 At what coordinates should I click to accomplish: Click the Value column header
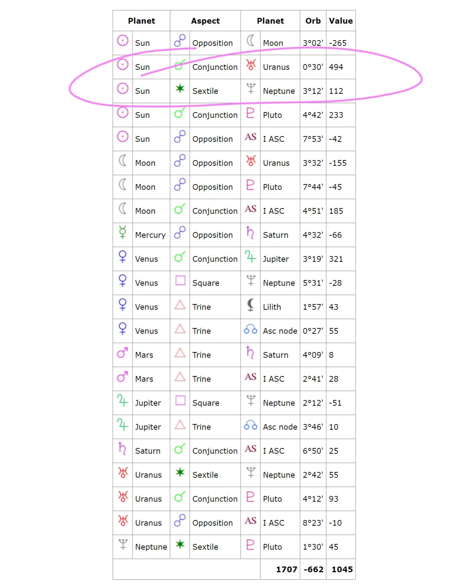click(x=341, y=21)
